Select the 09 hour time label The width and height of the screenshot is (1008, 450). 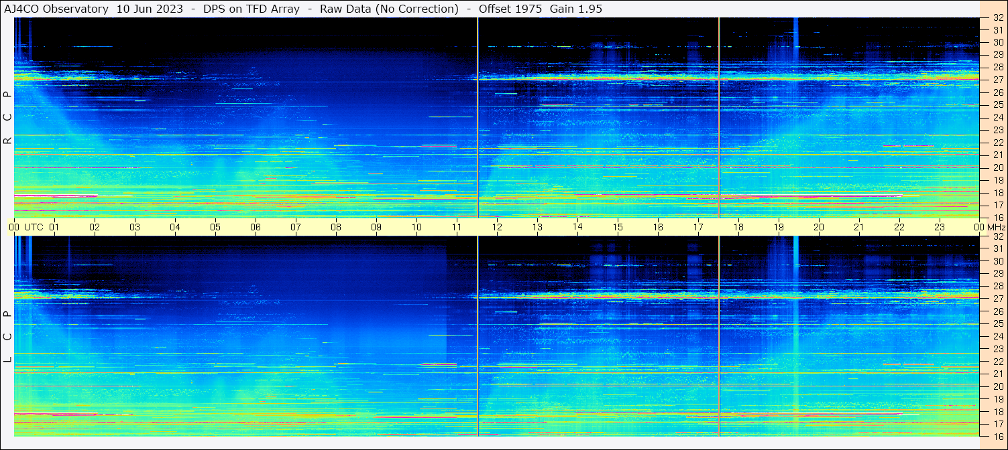(x=376, y=227)
